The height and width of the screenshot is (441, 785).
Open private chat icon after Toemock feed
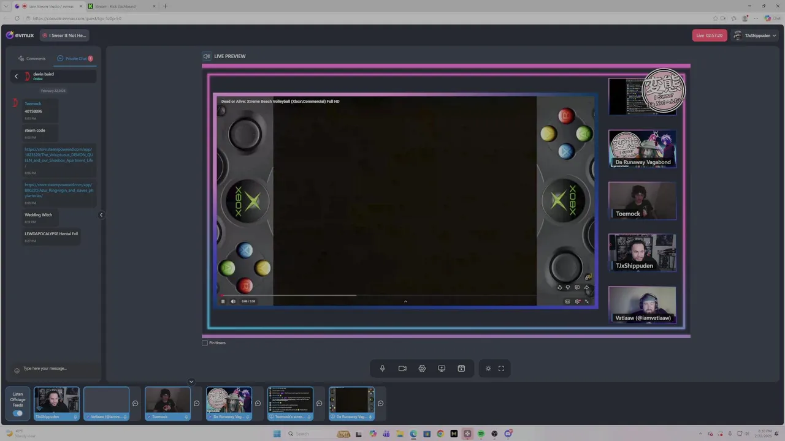pyautogui.click(x=196, y=403)
